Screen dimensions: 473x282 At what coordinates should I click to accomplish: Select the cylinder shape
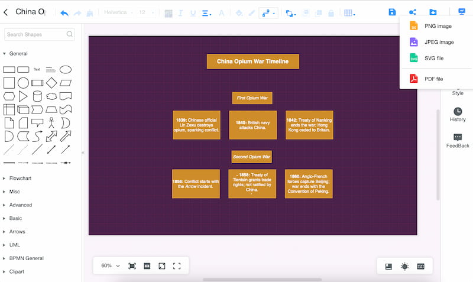pos(37,96)
